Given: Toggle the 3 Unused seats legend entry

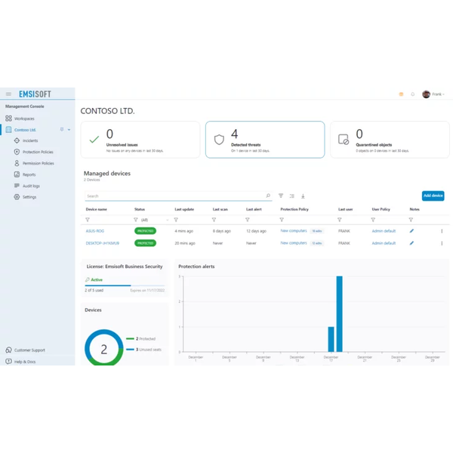Looking at the screenshot, I should tap(143, 350).
